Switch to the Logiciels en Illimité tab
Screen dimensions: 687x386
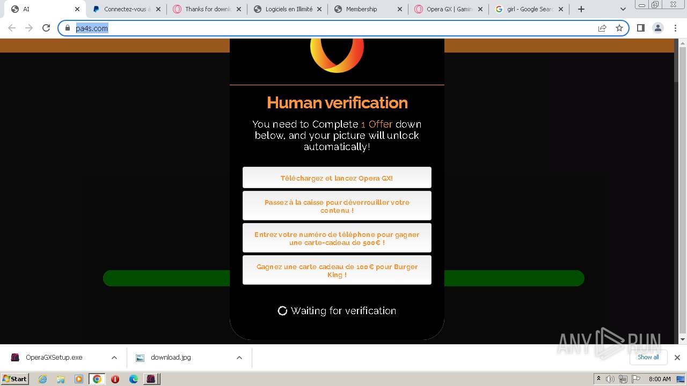click(287, 9)
